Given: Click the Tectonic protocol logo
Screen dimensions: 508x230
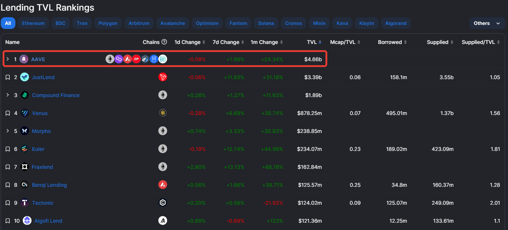Looking at the screenshot, I should click(25, 203).
